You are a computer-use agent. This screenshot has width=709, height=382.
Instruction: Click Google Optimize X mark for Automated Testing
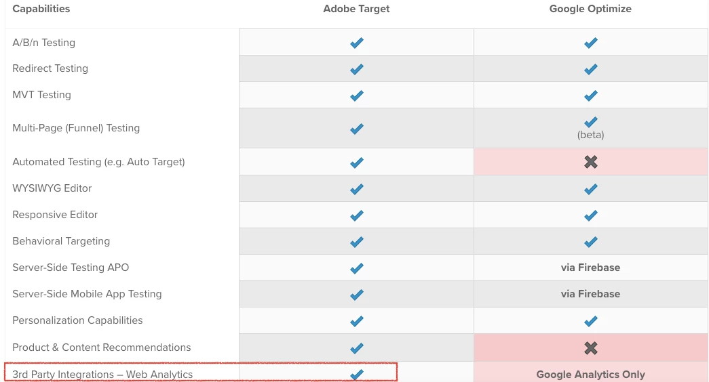click(590, 162)
